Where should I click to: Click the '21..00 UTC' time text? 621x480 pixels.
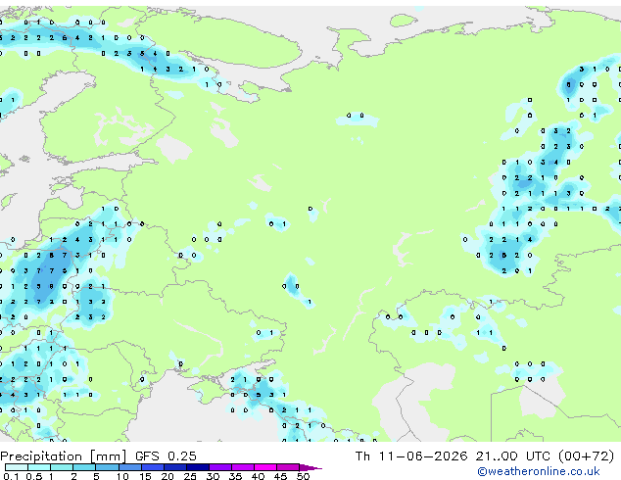(513, 456)
